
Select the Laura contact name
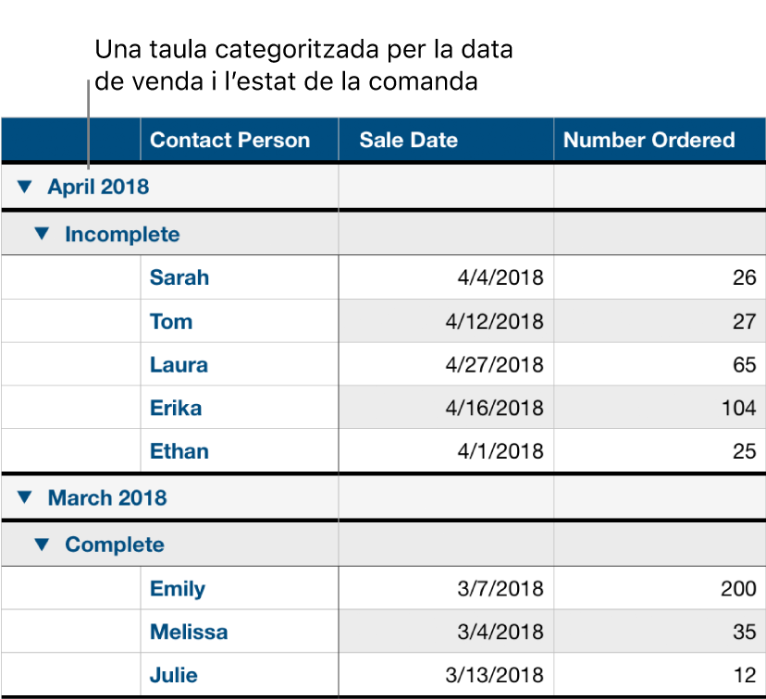click(x=179, y=364)
